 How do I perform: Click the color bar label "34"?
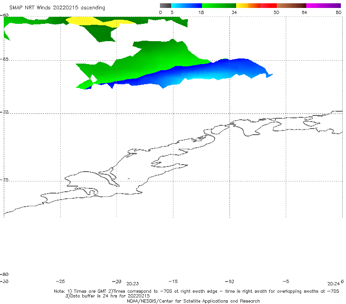click(234, 13)
